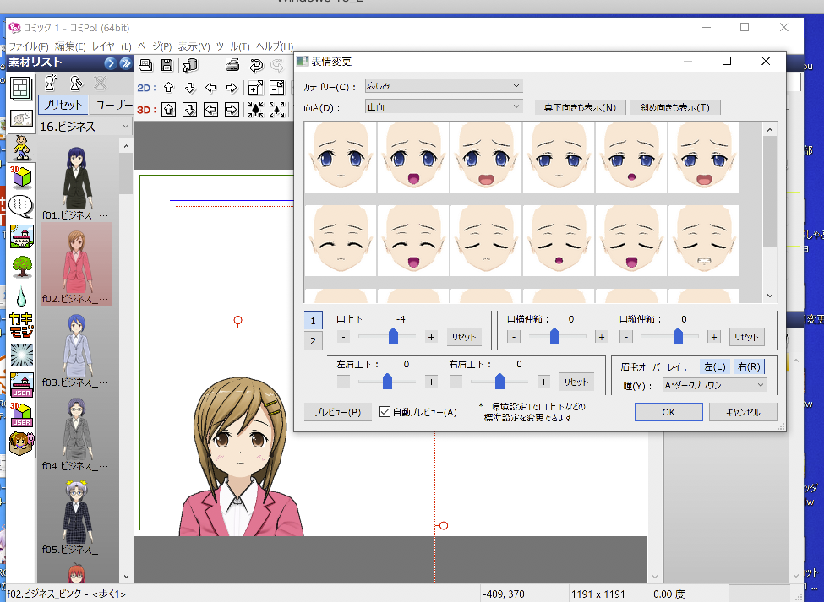Uncheck the auto preview checkbox

point(385,412)
